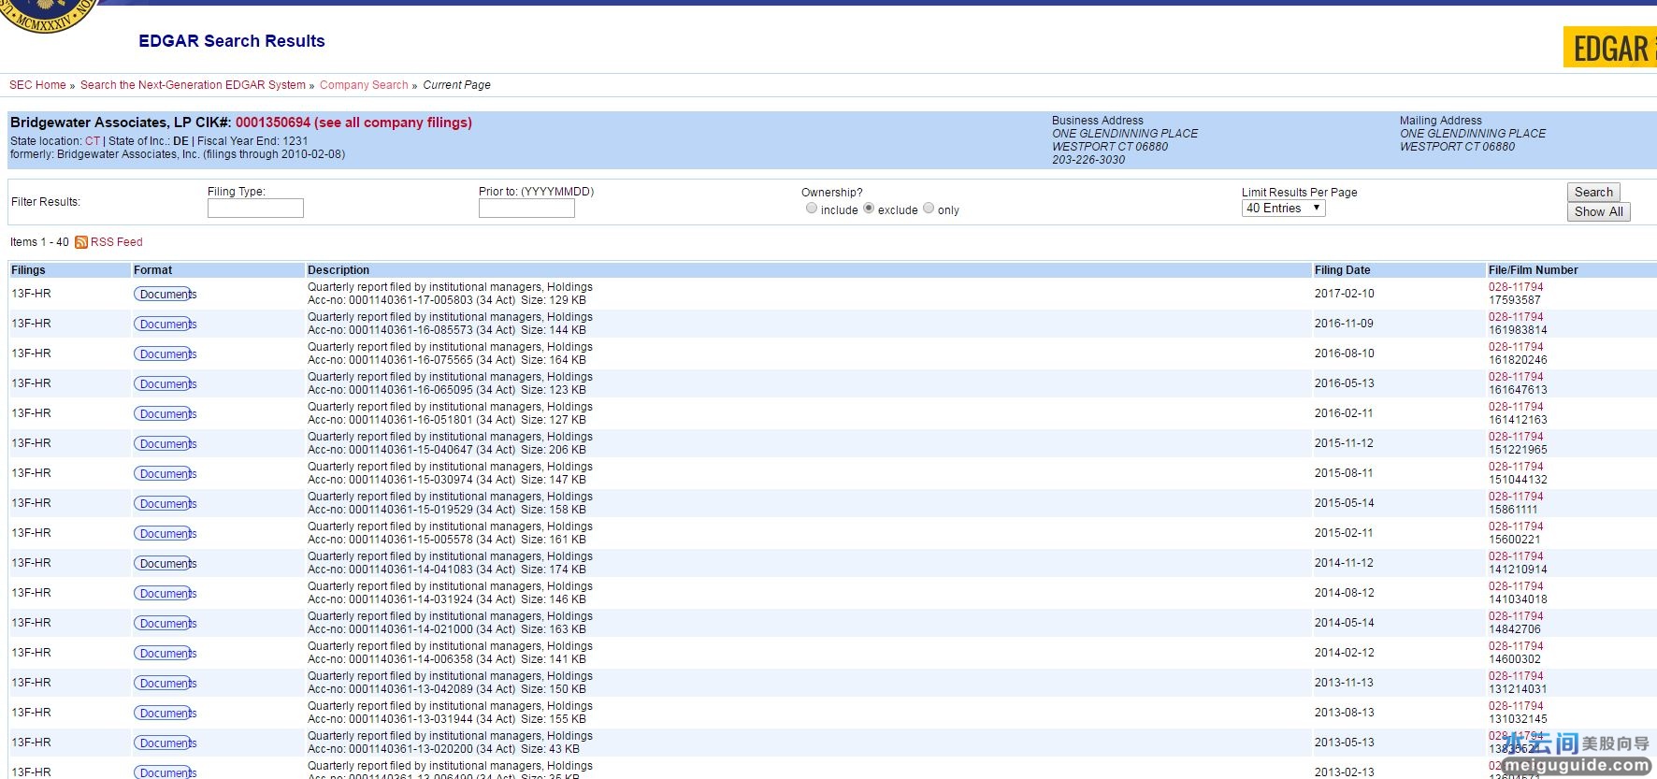This screenshot has height=779, width=1657.
Task: Open Documents for the 2015-02-11 filing
Action: coord(166,533)
